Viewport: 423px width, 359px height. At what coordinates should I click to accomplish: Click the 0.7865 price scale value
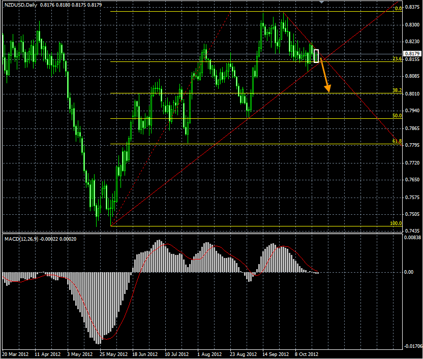412,128
